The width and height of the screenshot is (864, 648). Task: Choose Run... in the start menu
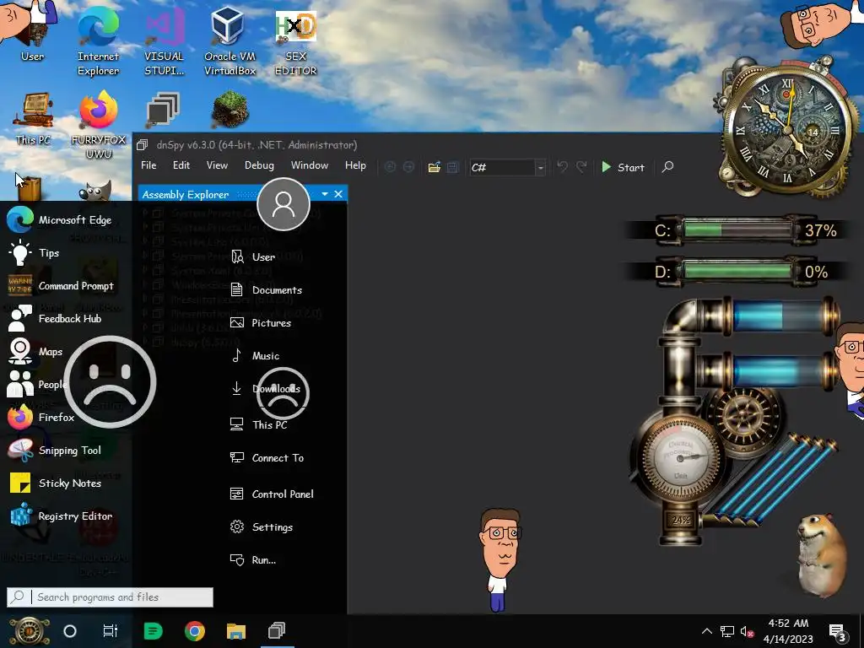point(253,560)
